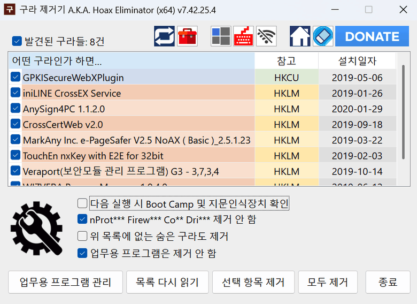Click the 목록 다시 읽기 button

[x=167, y=282]
